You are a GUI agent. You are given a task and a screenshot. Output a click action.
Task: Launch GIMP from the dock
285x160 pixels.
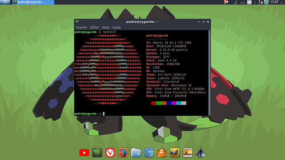pos(175,153)
